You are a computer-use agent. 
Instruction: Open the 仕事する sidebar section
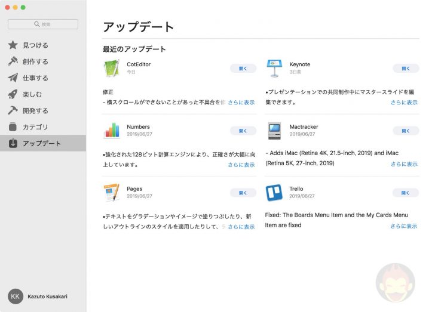tap(43, 78)
